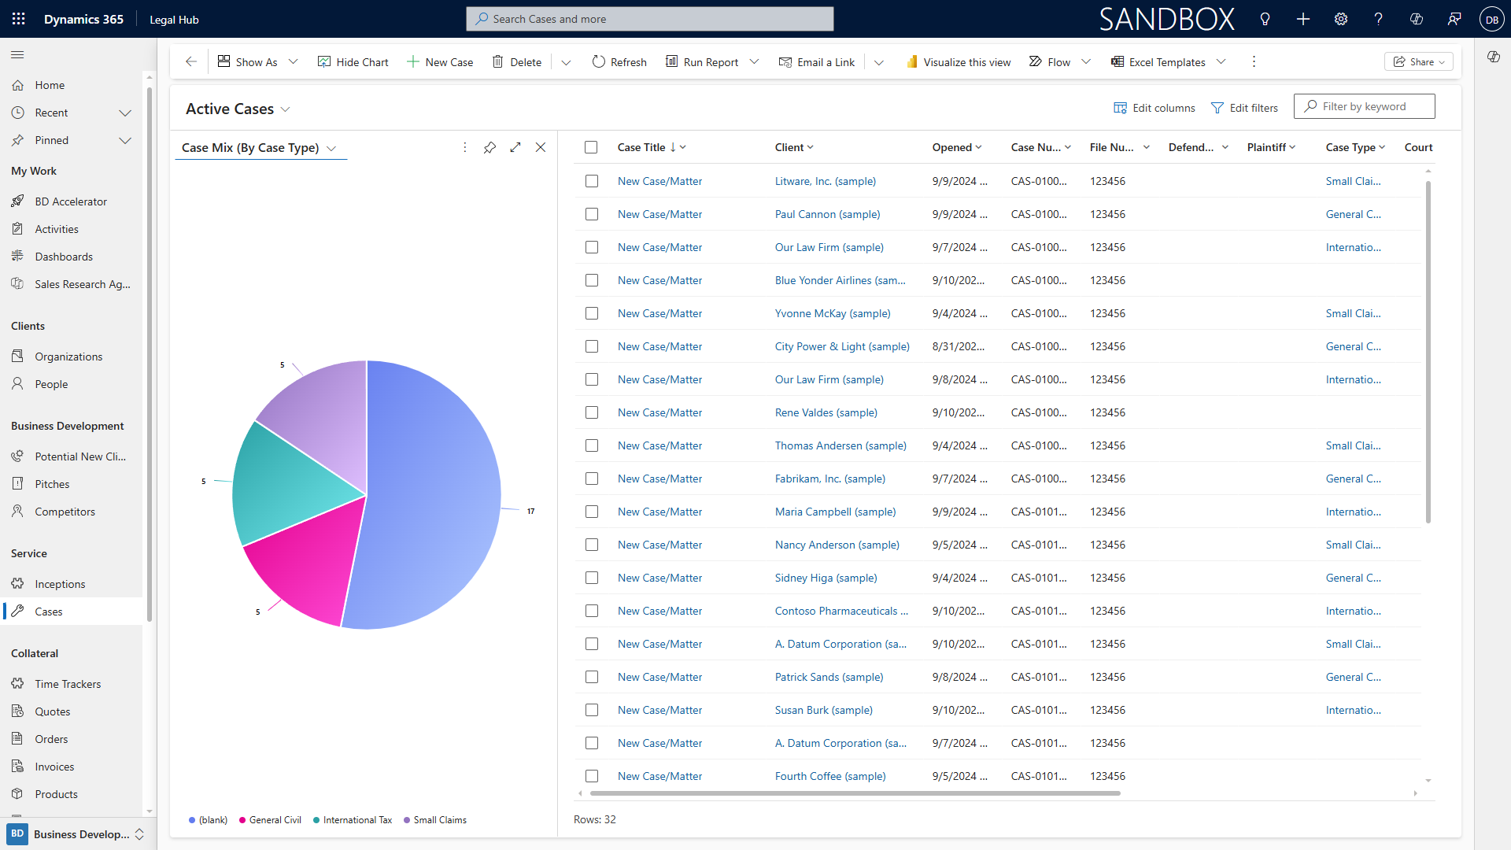Open the Blue Yonder Airlines client link

click(840, 280)
